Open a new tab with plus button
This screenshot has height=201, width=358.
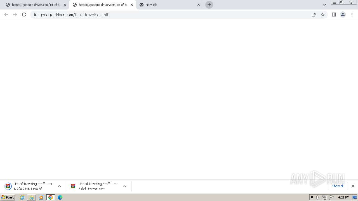tap(209, 5)
